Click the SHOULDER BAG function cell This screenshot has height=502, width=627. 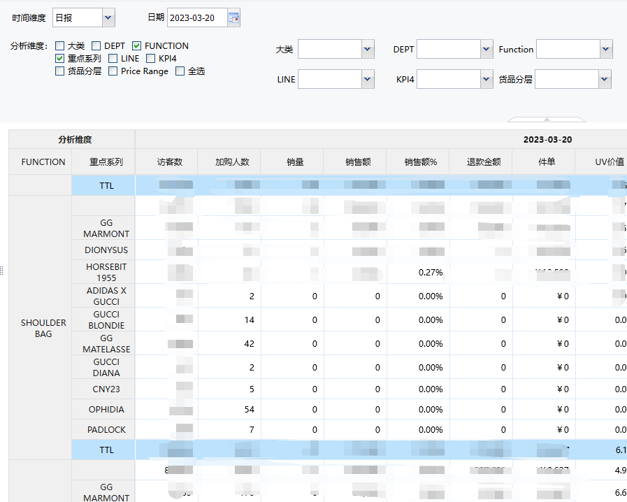[41, 328]
